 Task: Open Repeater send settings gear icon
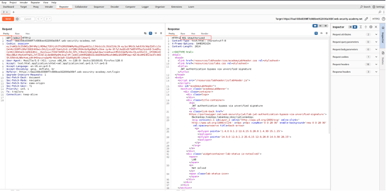point(17,19)
